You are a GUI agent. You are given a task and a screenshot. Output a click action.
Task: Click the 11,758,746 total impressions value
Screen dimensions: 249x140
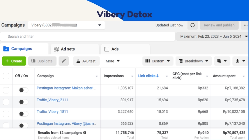(125, 132)
